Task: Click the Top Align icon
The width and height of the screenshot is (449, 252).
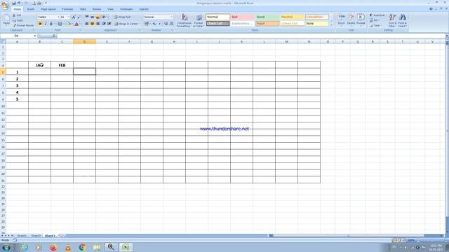Action: [87, 17]
